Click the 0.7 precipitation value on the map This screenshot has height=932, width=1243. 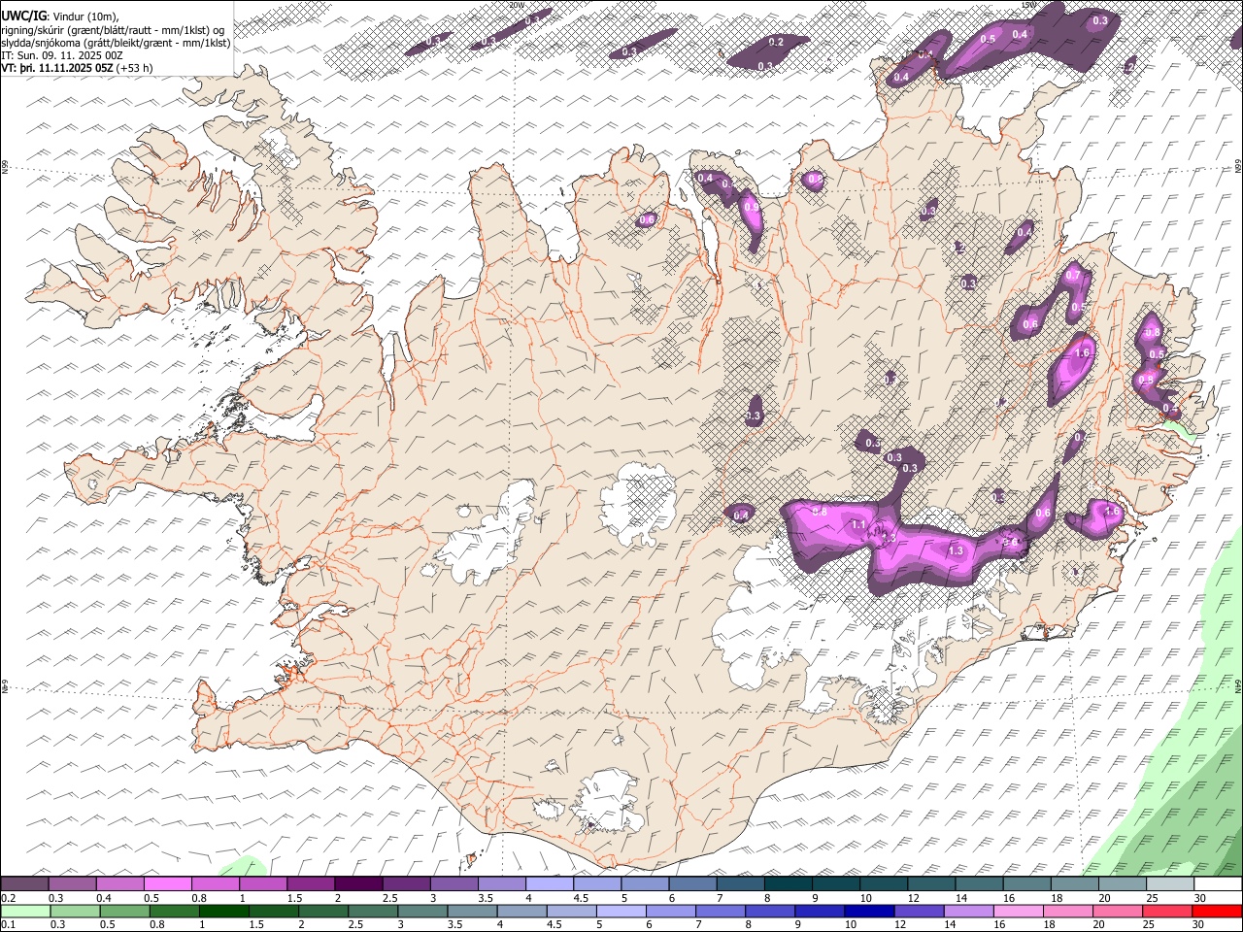click(x=1072, y=276)
